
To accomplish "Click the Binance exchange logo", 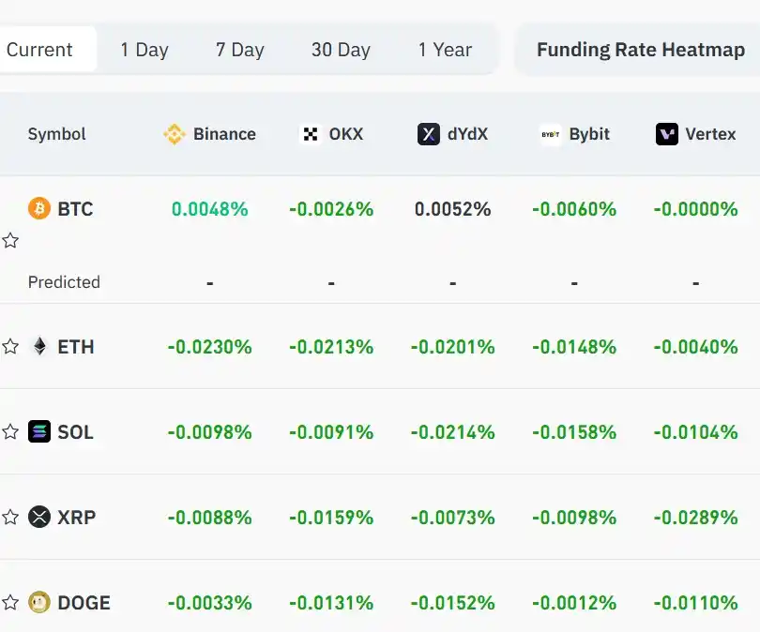I will [175, 134].
